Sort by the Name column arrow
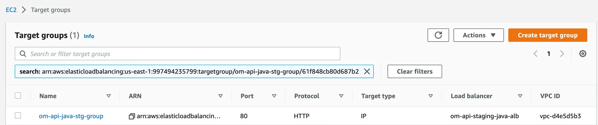Screen dimensions: 598x125 tap(109, 96)
